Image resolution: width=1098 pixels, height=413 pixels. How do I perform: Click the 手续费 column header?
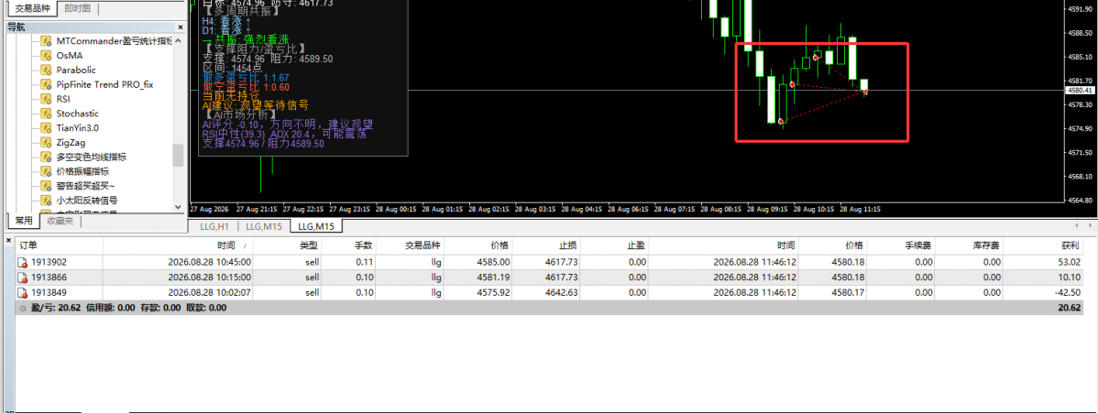click(x=902, y=245)
